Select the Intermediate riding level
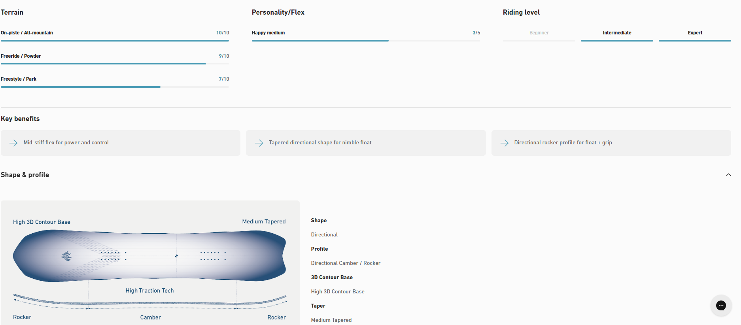Viewport: 741px width, 325px height. [x=616, y=33]
